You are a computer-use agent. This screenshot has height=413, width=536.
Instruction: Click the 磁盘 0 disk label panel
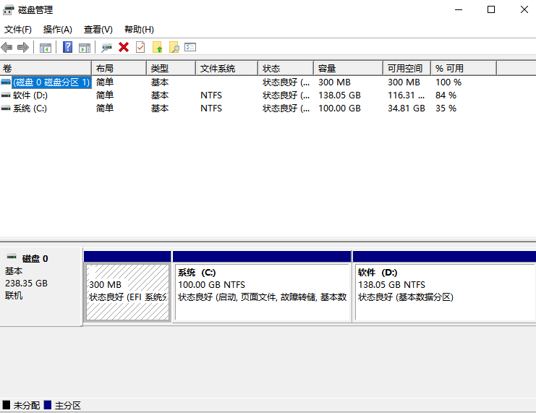point(41,286)
